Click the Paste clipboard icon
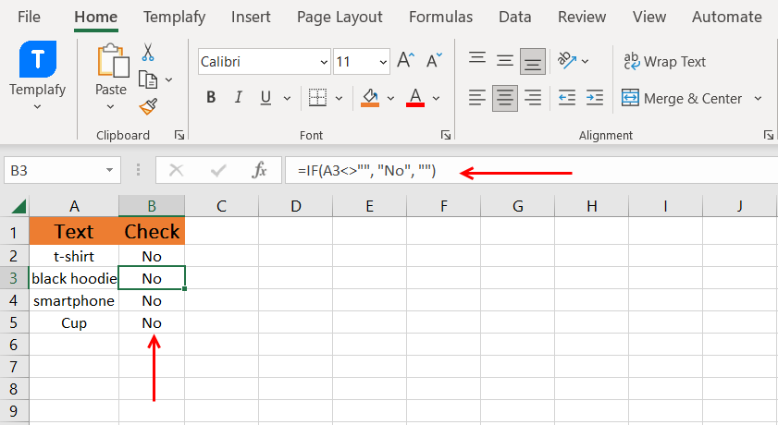The image size is (778, 425). click(x=113, y=61)
